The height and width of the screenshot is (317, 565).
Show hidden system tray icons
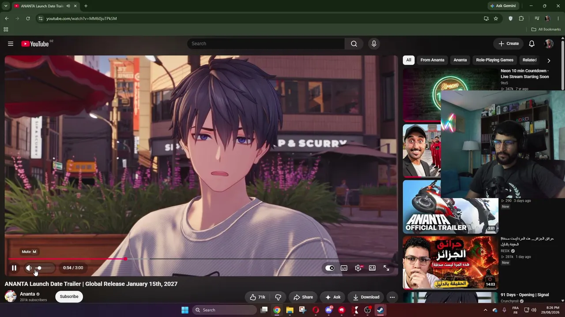tap(486, 310)
